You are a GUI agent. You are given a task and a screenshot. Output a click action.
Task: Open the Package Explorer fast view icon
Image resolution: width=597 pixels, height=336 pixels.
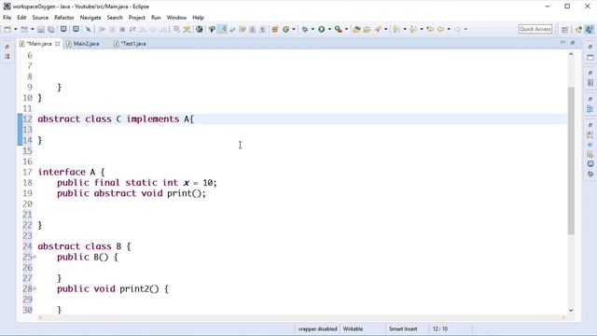tap(7, 56)
